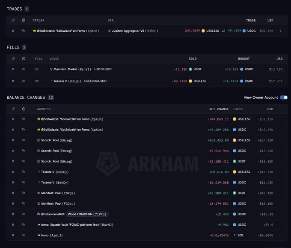Open Jupiter: Aggregator V6 (JUP6L) link
The image size is (291, 248).
(x=135, y=31)
